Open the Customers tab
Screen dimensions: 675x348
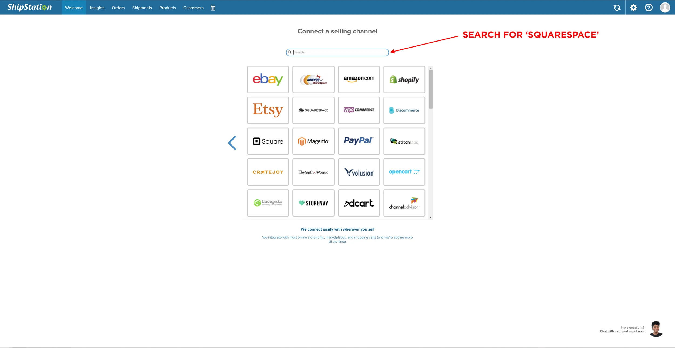pos(193,8)
